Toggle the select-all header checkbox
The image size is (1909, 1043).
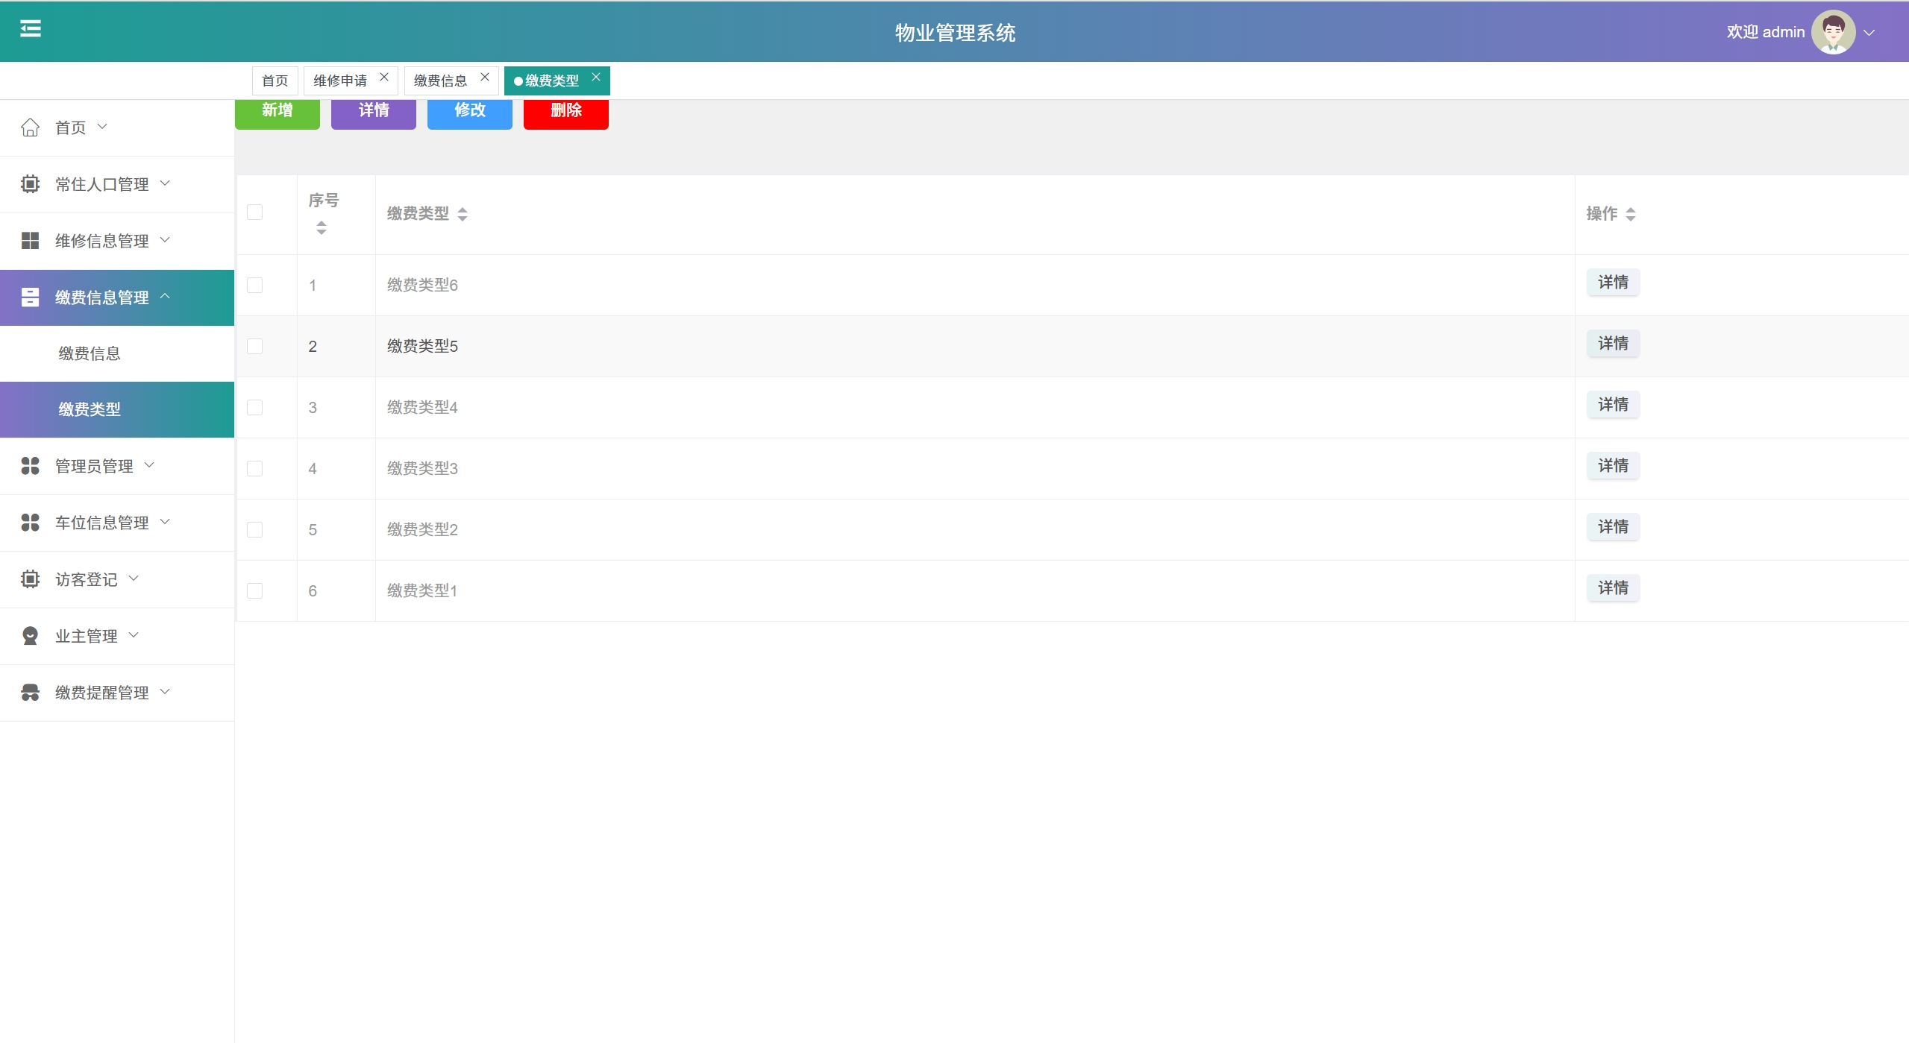254,212
